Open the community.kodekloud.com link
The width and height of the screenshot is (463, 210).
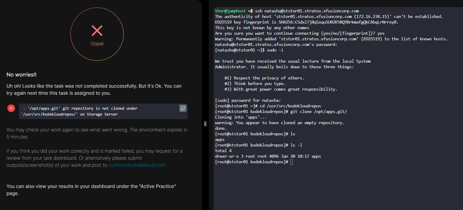137,165
